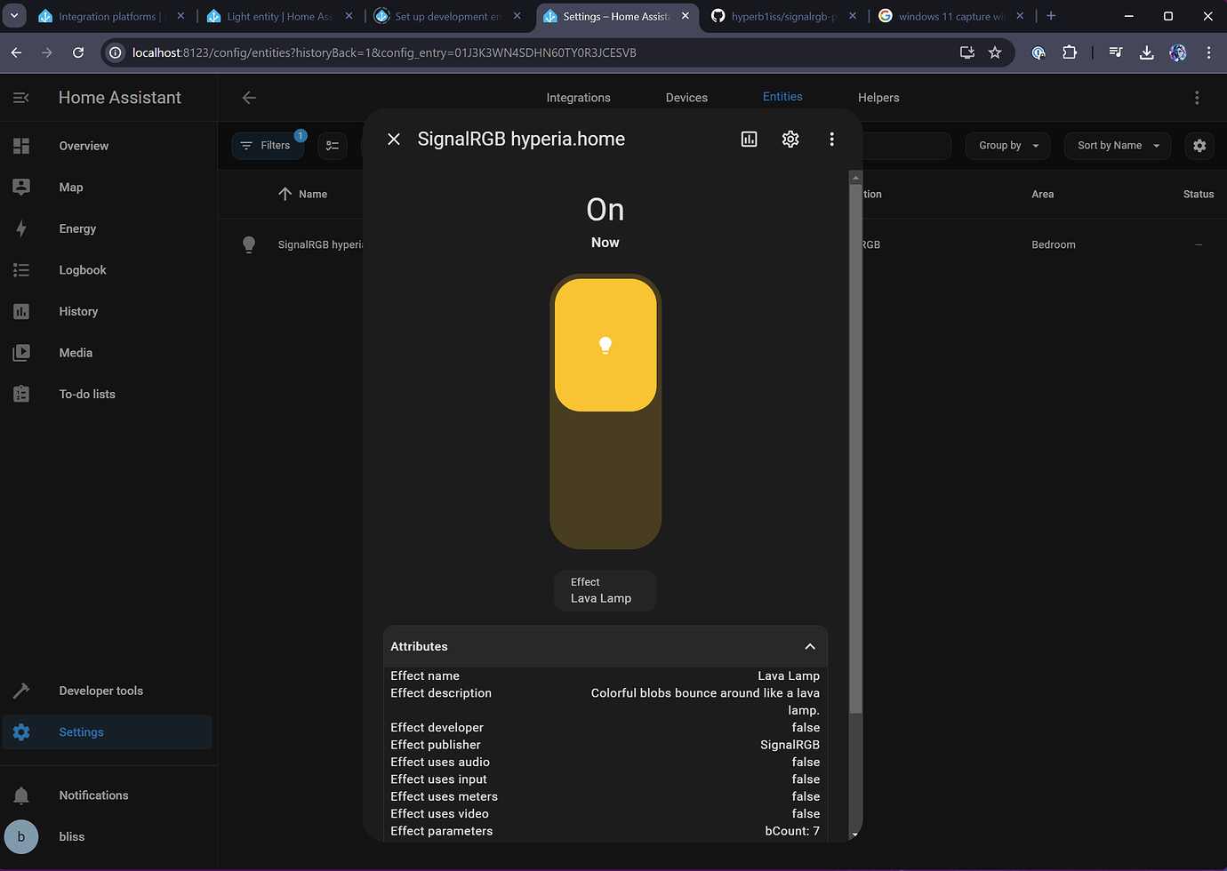The image size is (1227, 871).
Task: Open entity settings via gear icon
Action: tap(790, 139)
